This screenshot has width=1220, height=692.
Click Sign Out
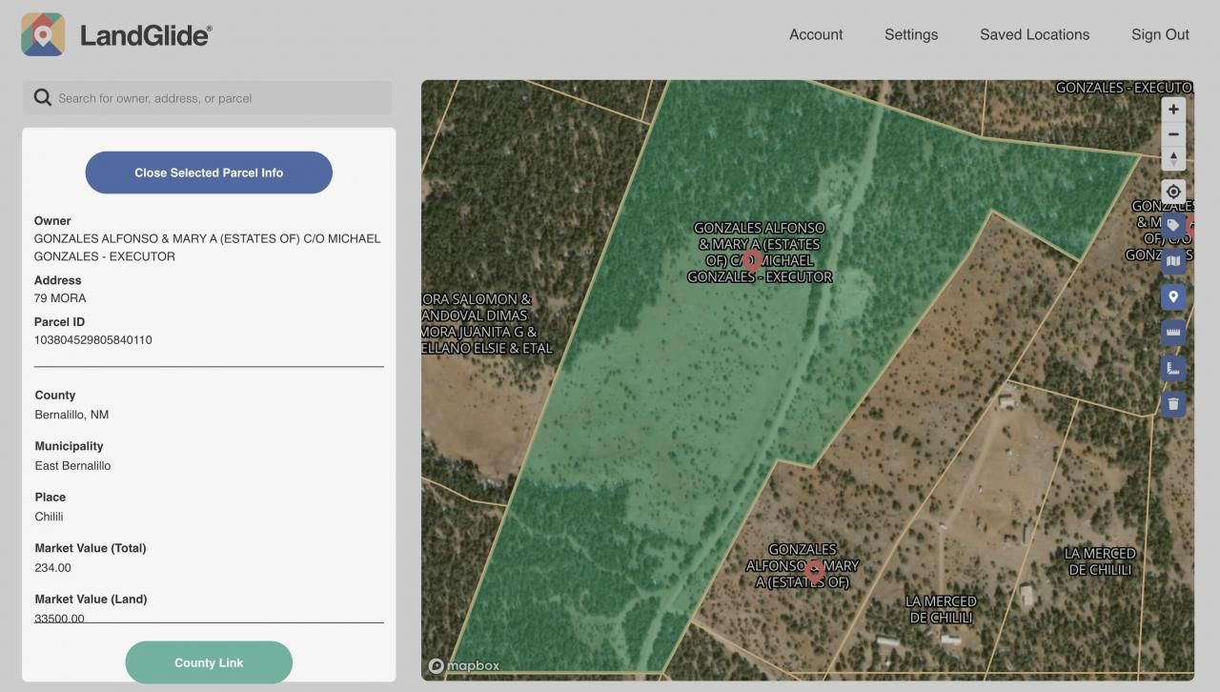pyautogui.click(x=1160, y=34)
